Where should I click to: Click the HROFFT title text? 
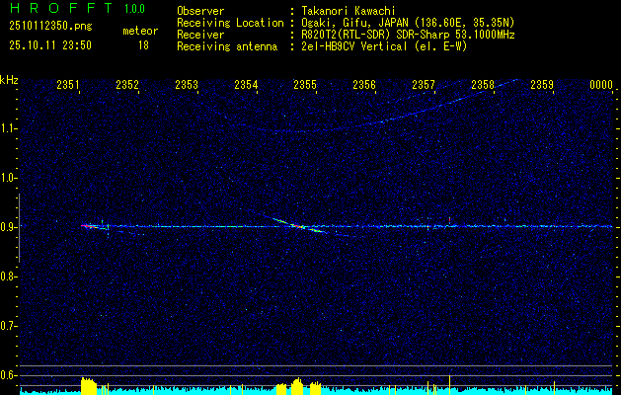click(x=59, y=9)
